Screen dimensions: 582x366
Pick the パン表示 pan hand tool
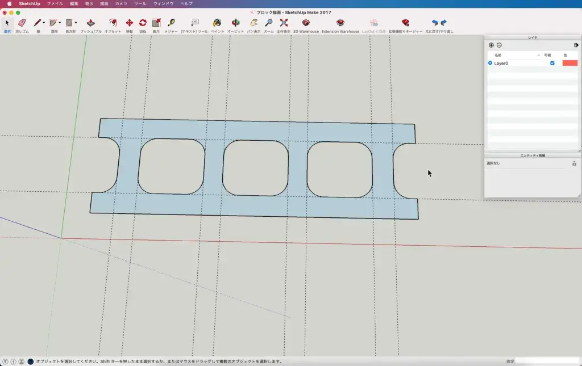click(254, 23)
